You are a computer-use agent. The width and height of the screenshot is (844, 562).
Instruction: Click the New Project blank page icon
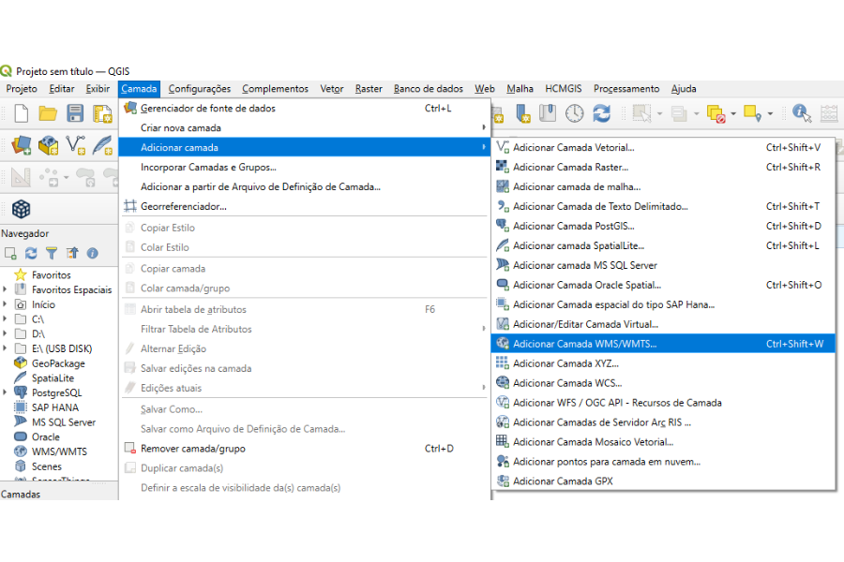pos(21,113)
